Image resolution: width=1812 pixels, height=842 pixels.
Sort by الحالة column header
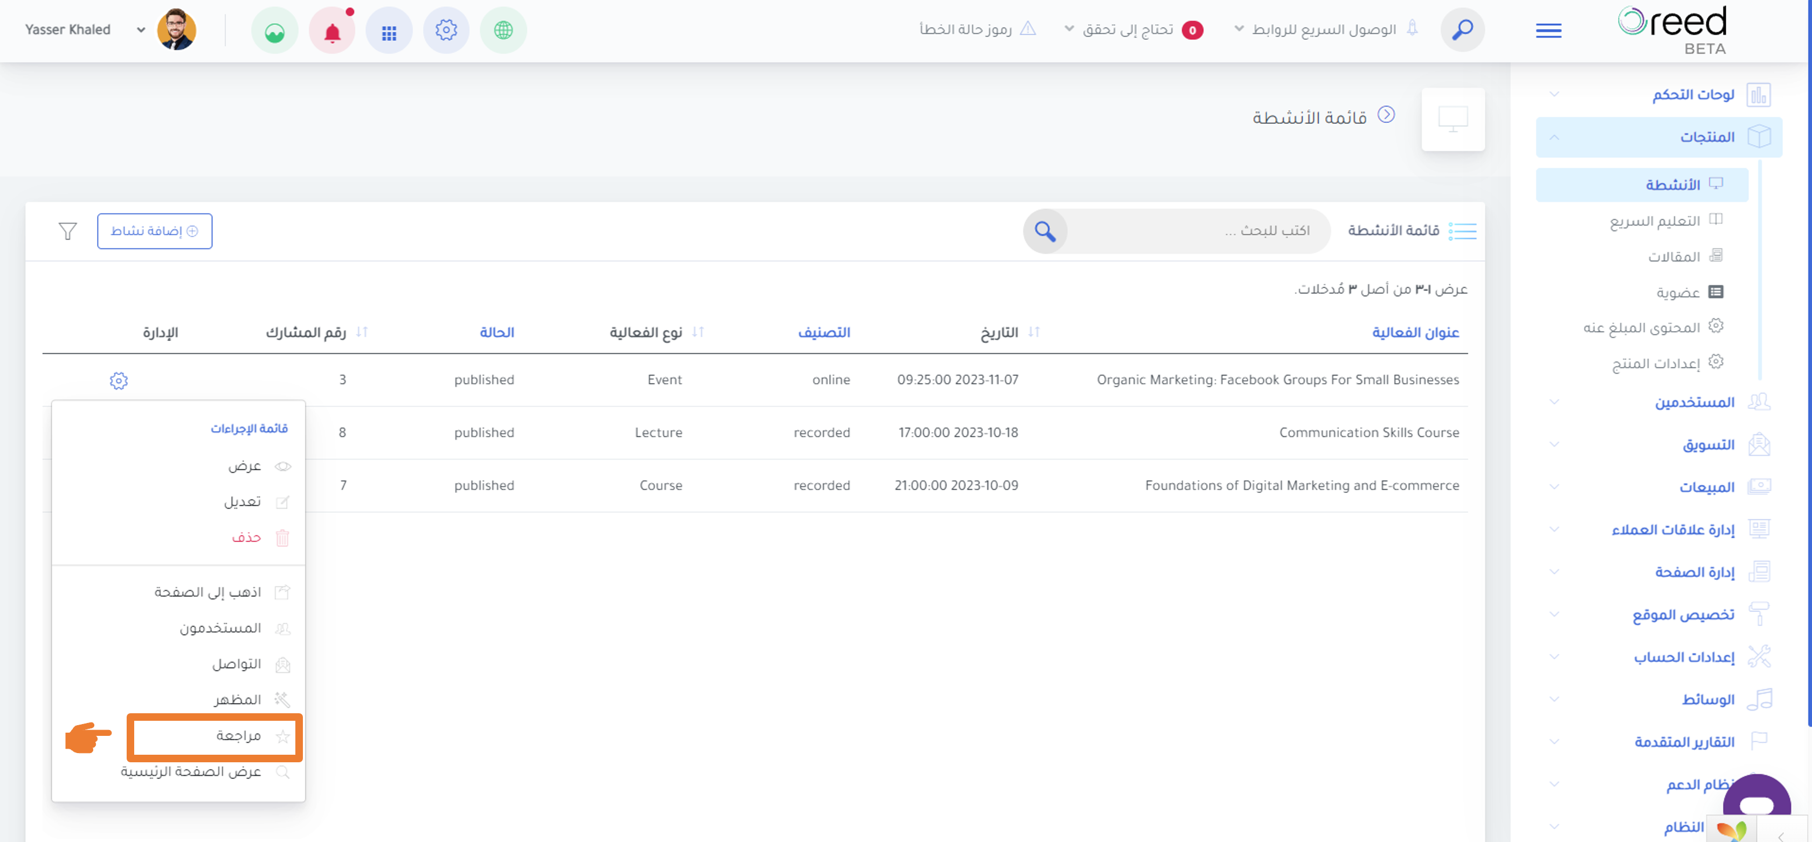click(496, 332)
